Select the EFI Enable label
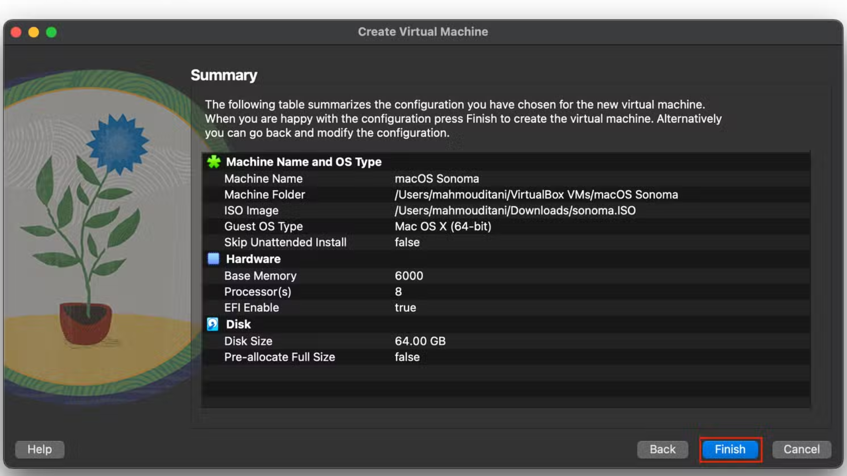This screenshot has width=847, height=476. (251, 307)
